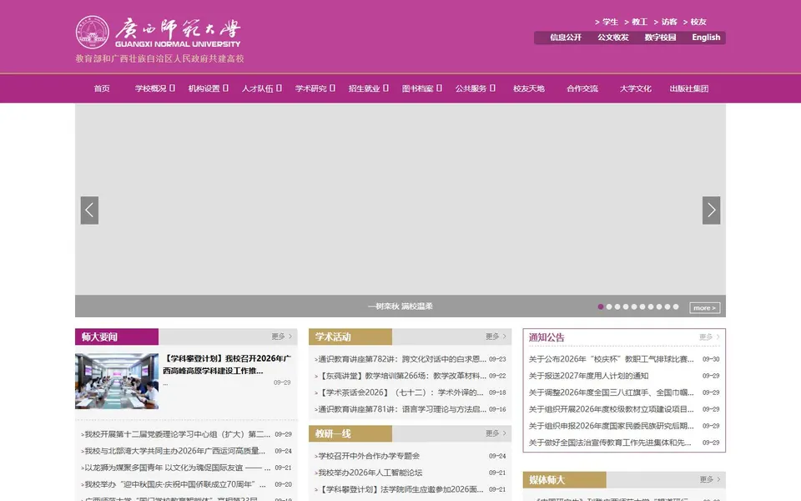The image size is (801, 501).
Task: Select the last carousel dot indicator
Action: coord(676,306)
